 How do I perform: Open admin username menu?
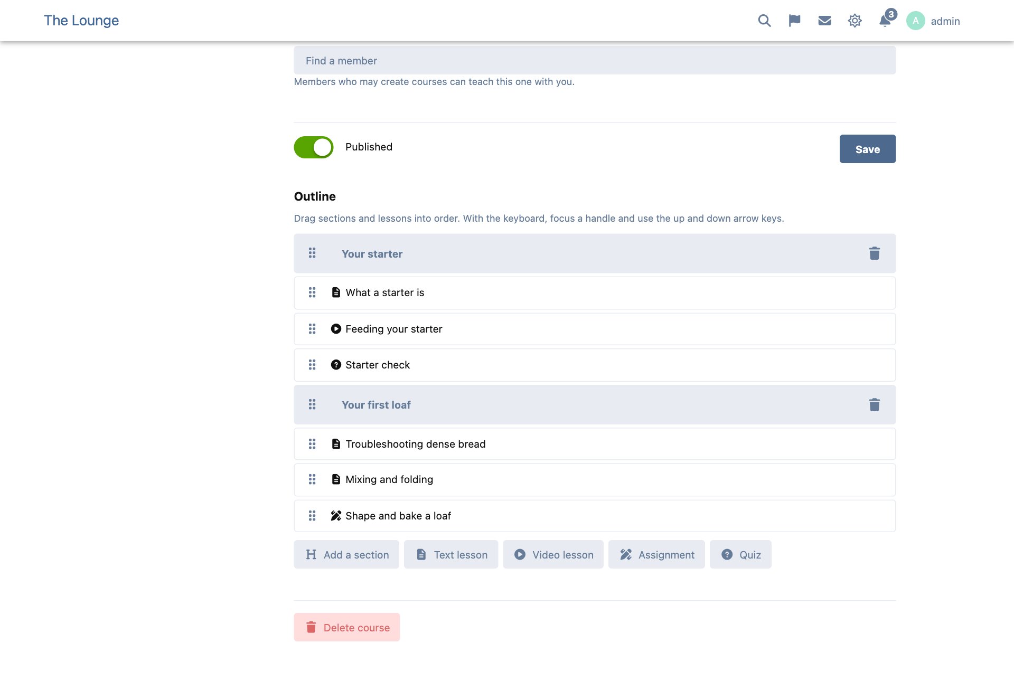[945, 21]
